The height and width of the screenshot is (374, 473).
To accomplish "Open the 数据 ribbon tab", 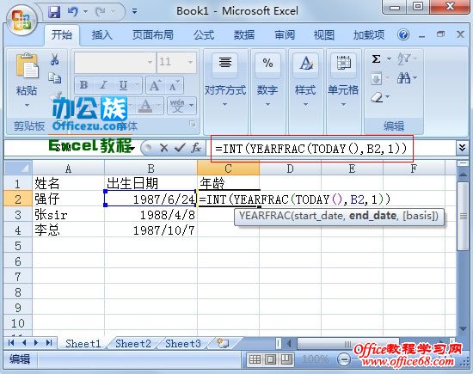I will coord(244,35).
